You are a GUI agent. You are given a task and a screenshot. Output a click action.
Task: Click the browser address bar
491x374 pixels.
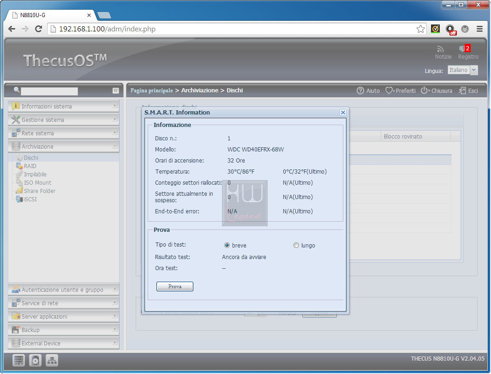237,29
